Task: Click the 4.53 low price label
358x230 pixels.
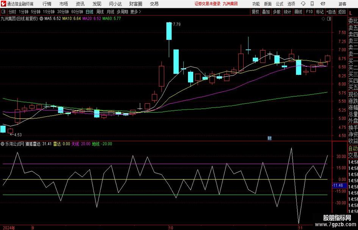Action: tap(18, 135)
